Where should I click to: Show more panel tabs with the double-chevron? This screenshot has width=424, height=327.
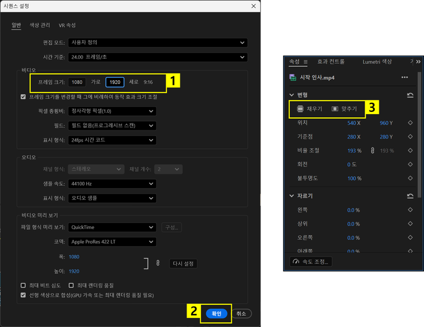tap(418, 62)
